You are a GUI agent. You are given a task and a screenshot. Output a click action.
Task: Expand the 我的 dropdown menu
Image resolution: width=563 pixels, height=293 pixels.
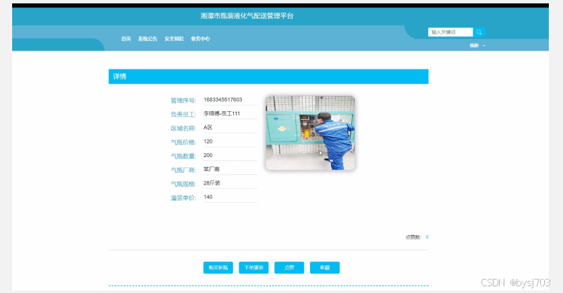click(x=477, y=46)
